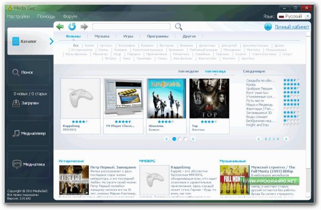Open the Настройки menu
Screen dimensions: 321x210
pyautogui.click(x=18, y=17)
